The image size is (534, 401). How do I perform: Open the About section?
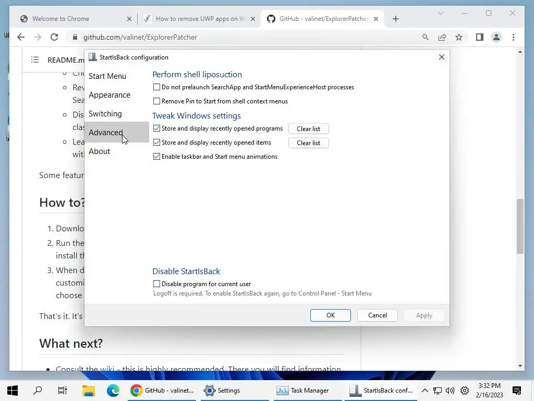(116, 151)
